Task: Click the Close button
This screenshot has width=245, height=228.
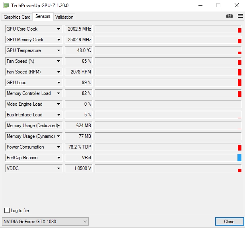Action: pyautogui.click(x=229, y=221)
